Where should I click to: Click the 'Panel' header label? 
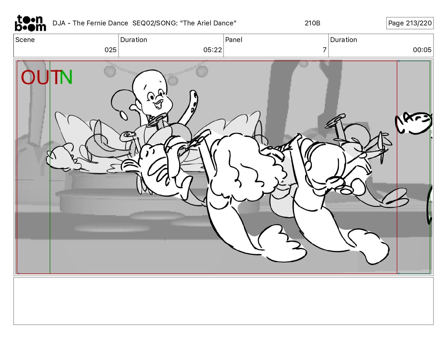(234, 40)
